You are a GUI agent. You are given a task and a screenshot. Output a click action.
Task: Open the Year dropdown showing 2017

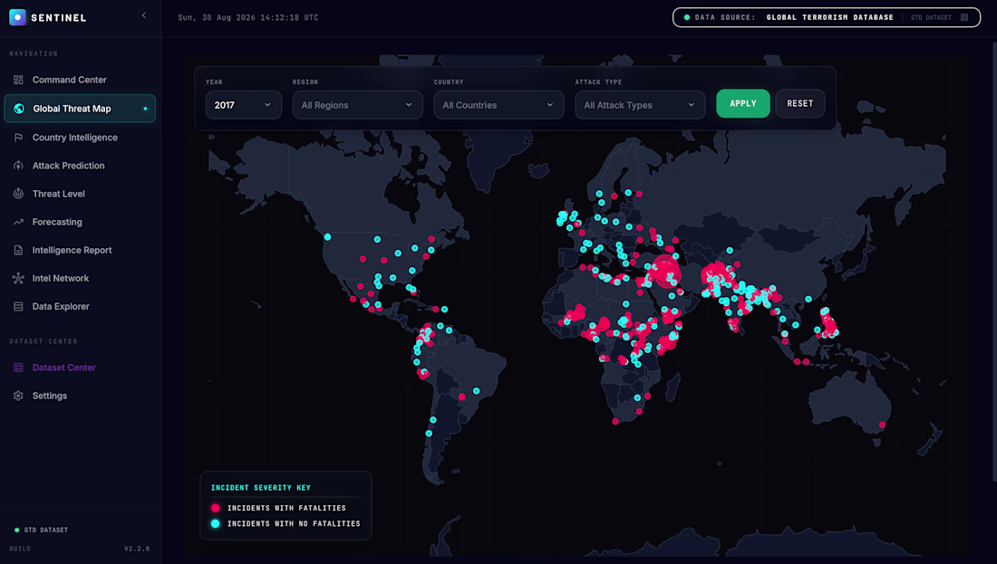[x=244, y=105]
